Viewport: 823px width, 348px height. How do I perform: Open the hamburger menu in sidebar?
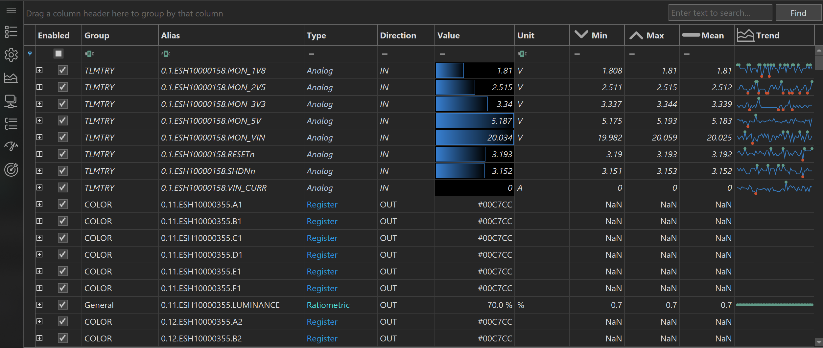point(11,11)
